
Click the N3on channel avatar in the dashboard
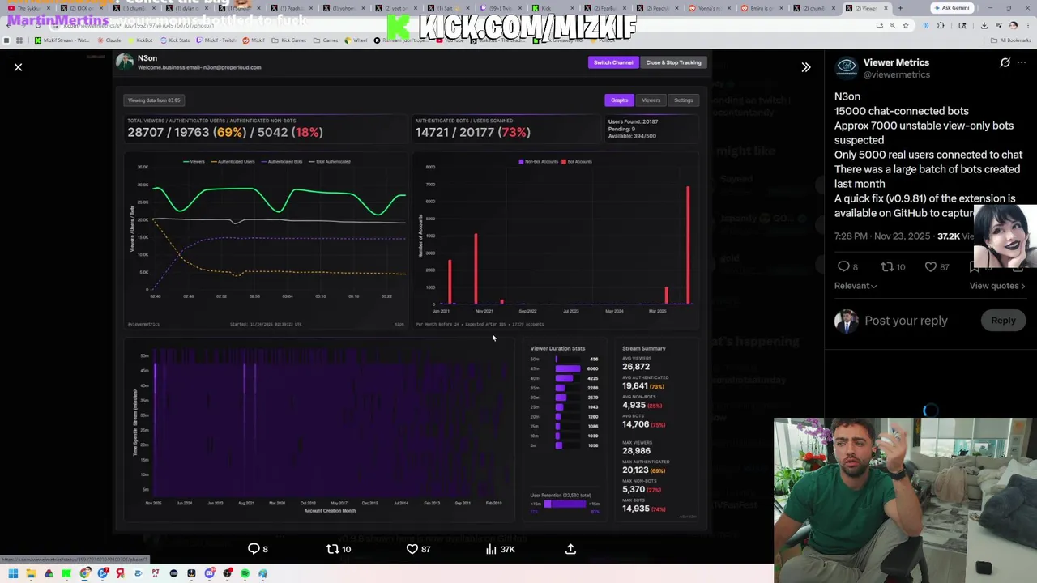(x=125, y=62)
